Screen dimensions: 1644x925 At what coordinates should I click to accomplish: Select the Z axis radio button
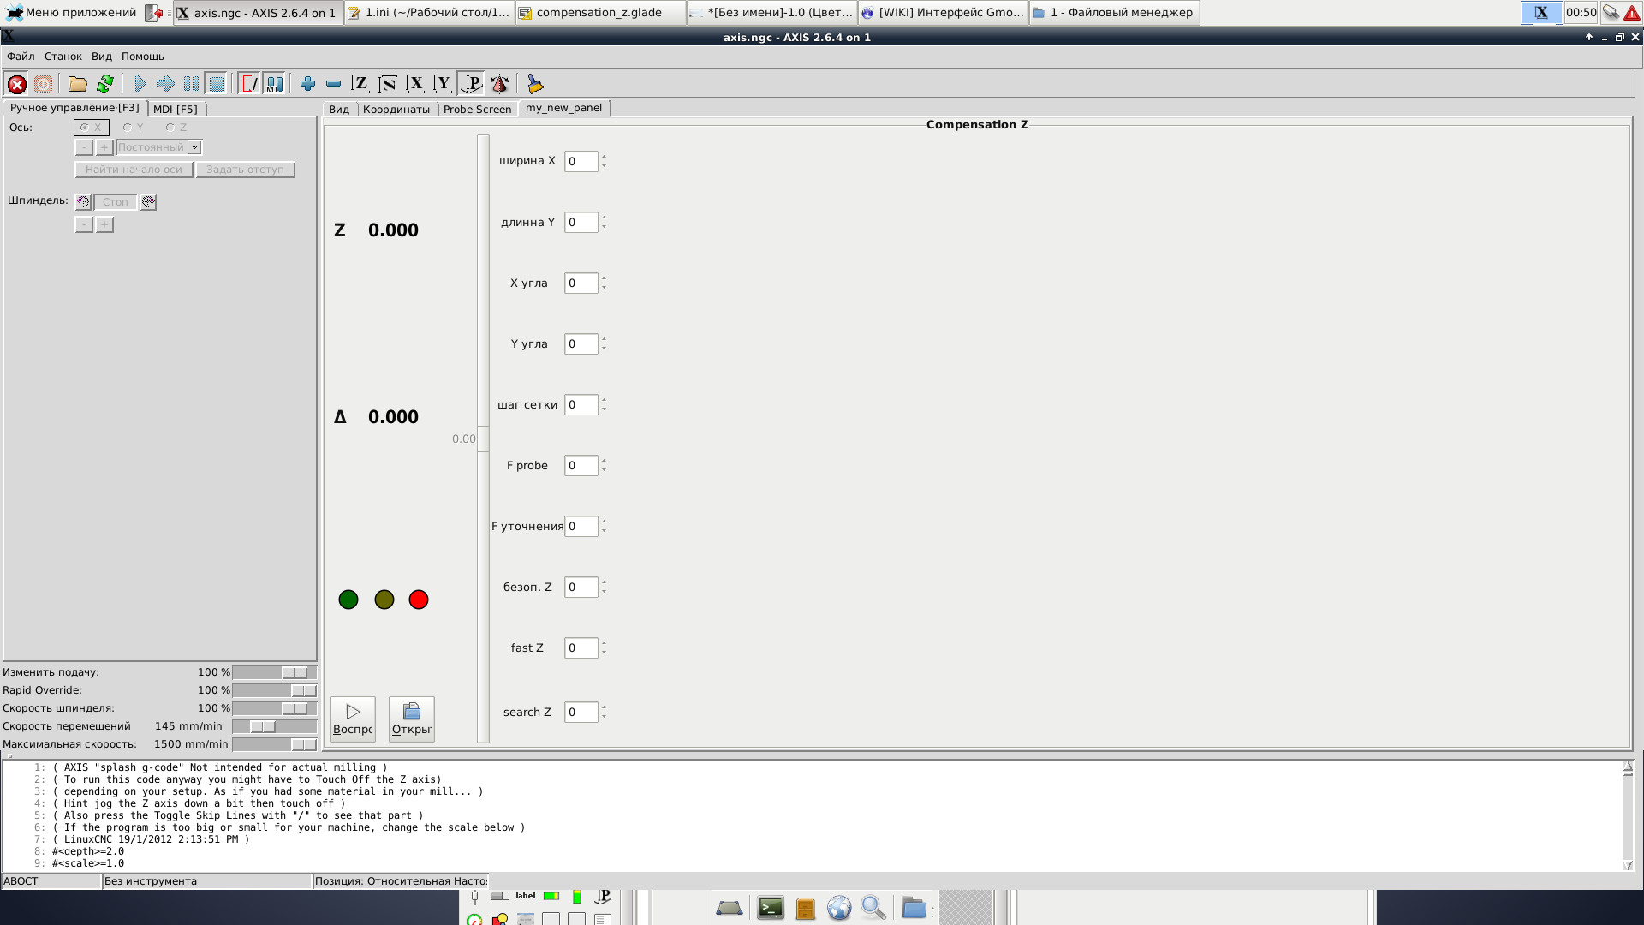170,128
